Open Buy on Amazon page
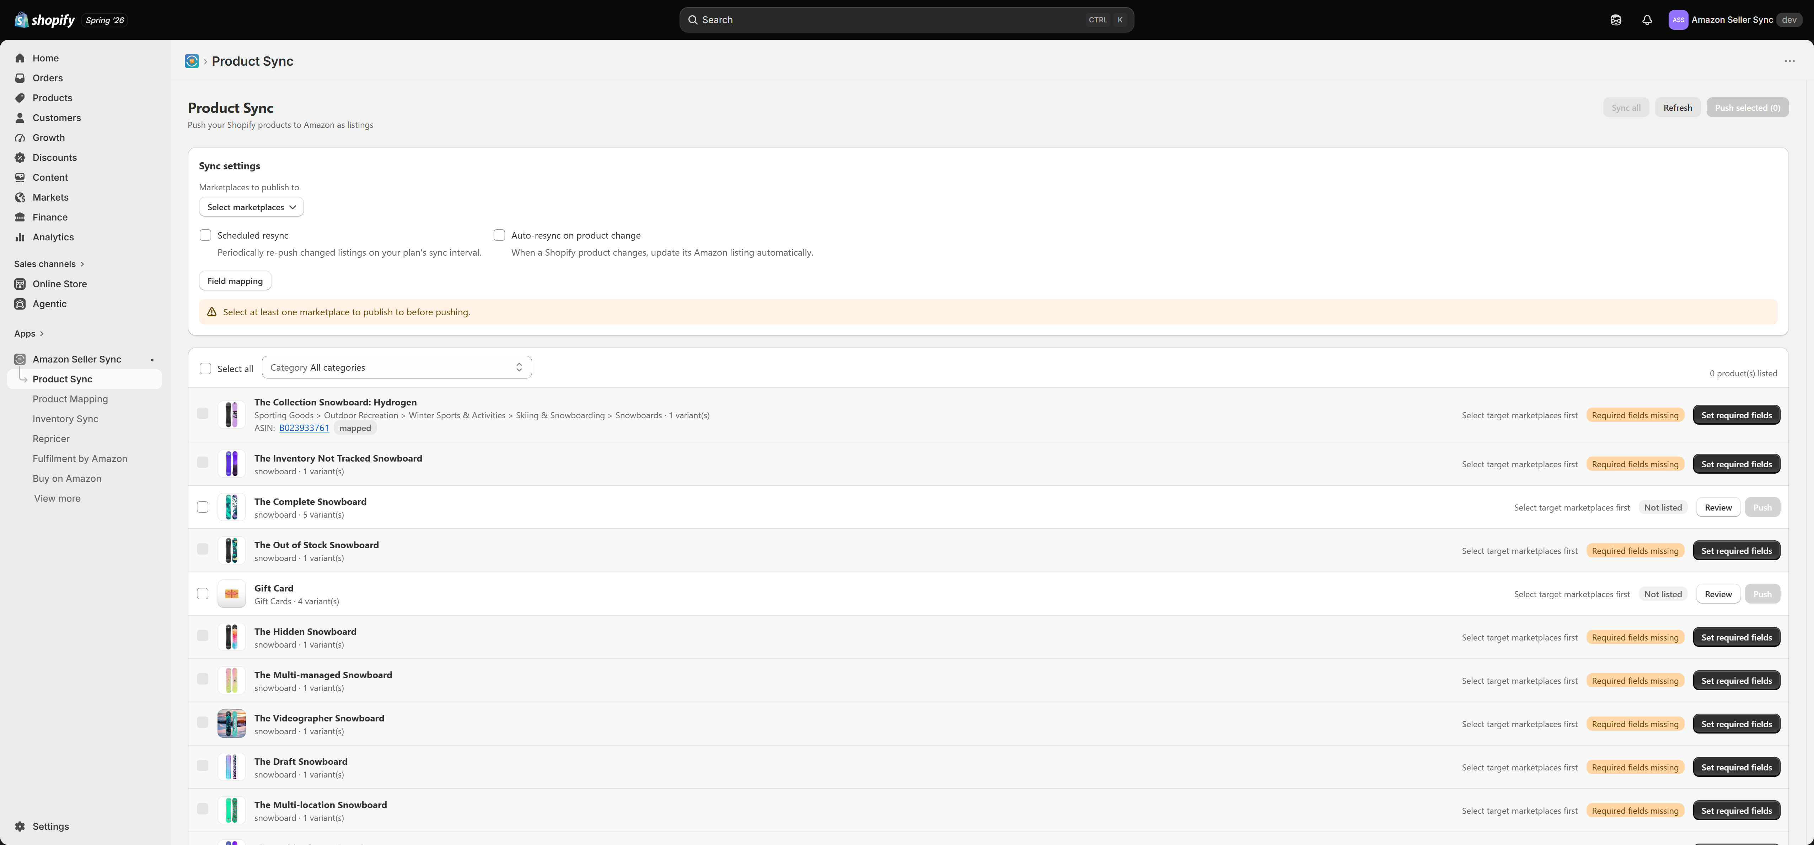 tap(67, 479)
